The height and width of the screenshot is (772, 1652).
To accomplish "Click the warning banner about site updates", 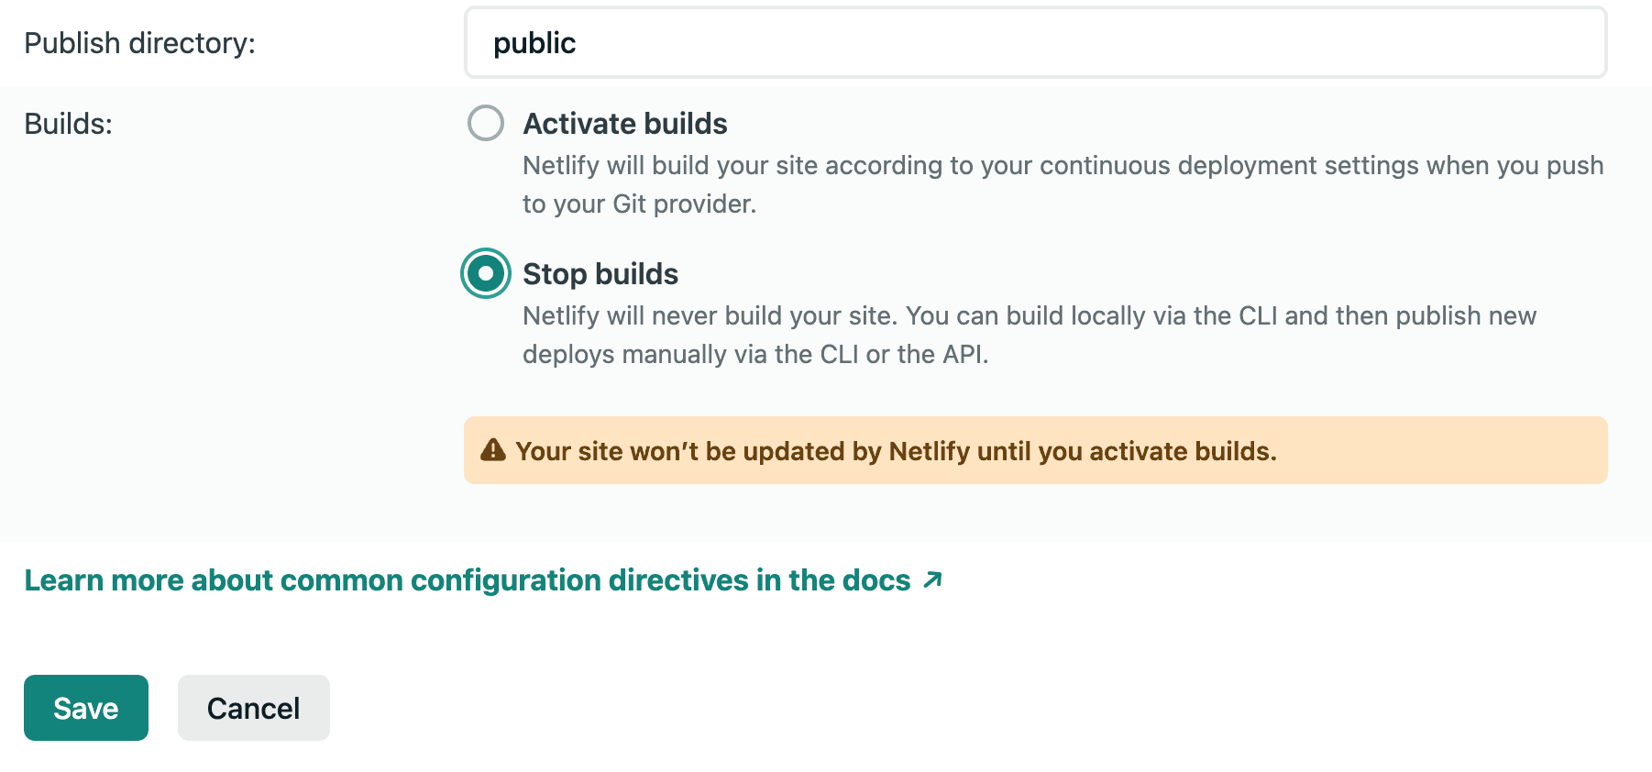I will click(917, 450).
